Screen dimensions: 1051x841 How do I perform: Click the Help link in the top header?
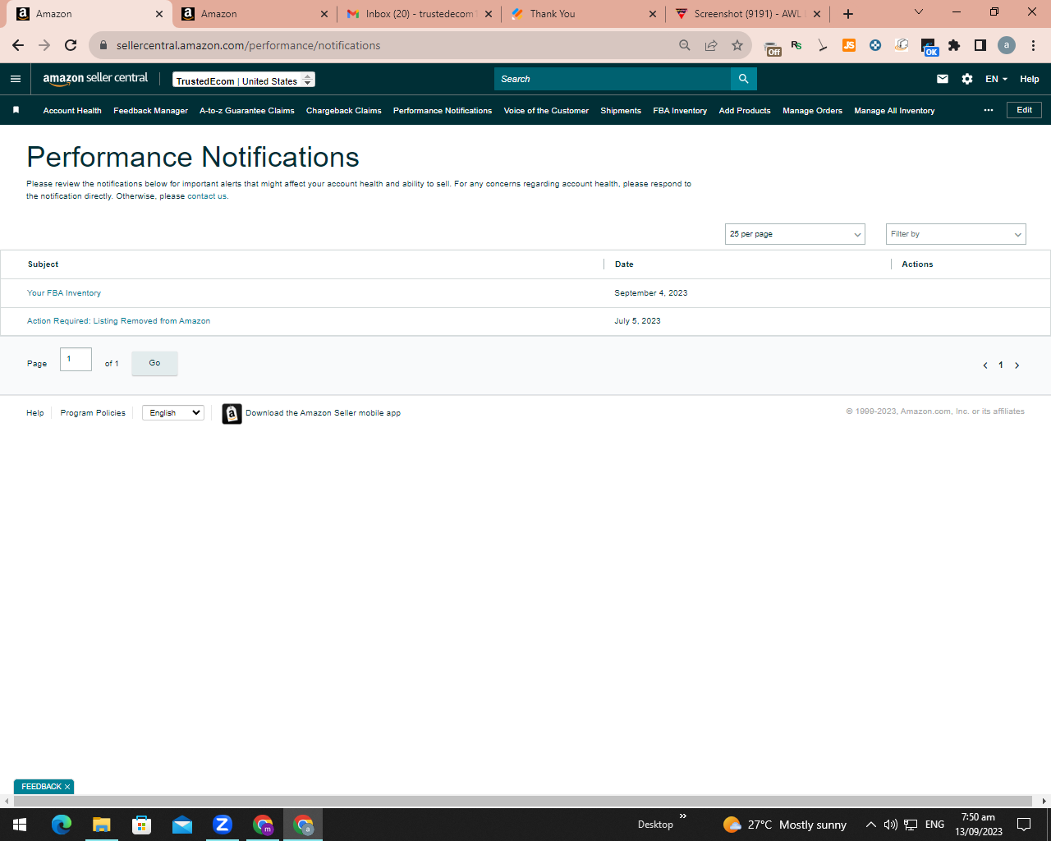pos(1030,79)
